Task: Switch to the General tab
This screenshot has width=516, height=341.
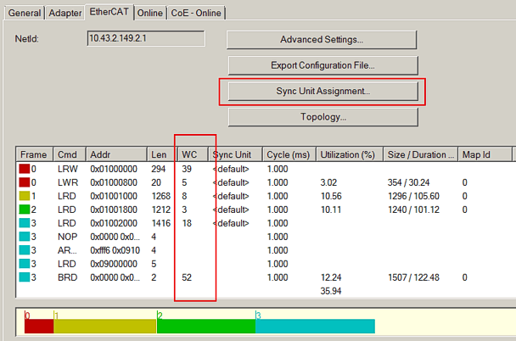Action: (x=25, y=13)
